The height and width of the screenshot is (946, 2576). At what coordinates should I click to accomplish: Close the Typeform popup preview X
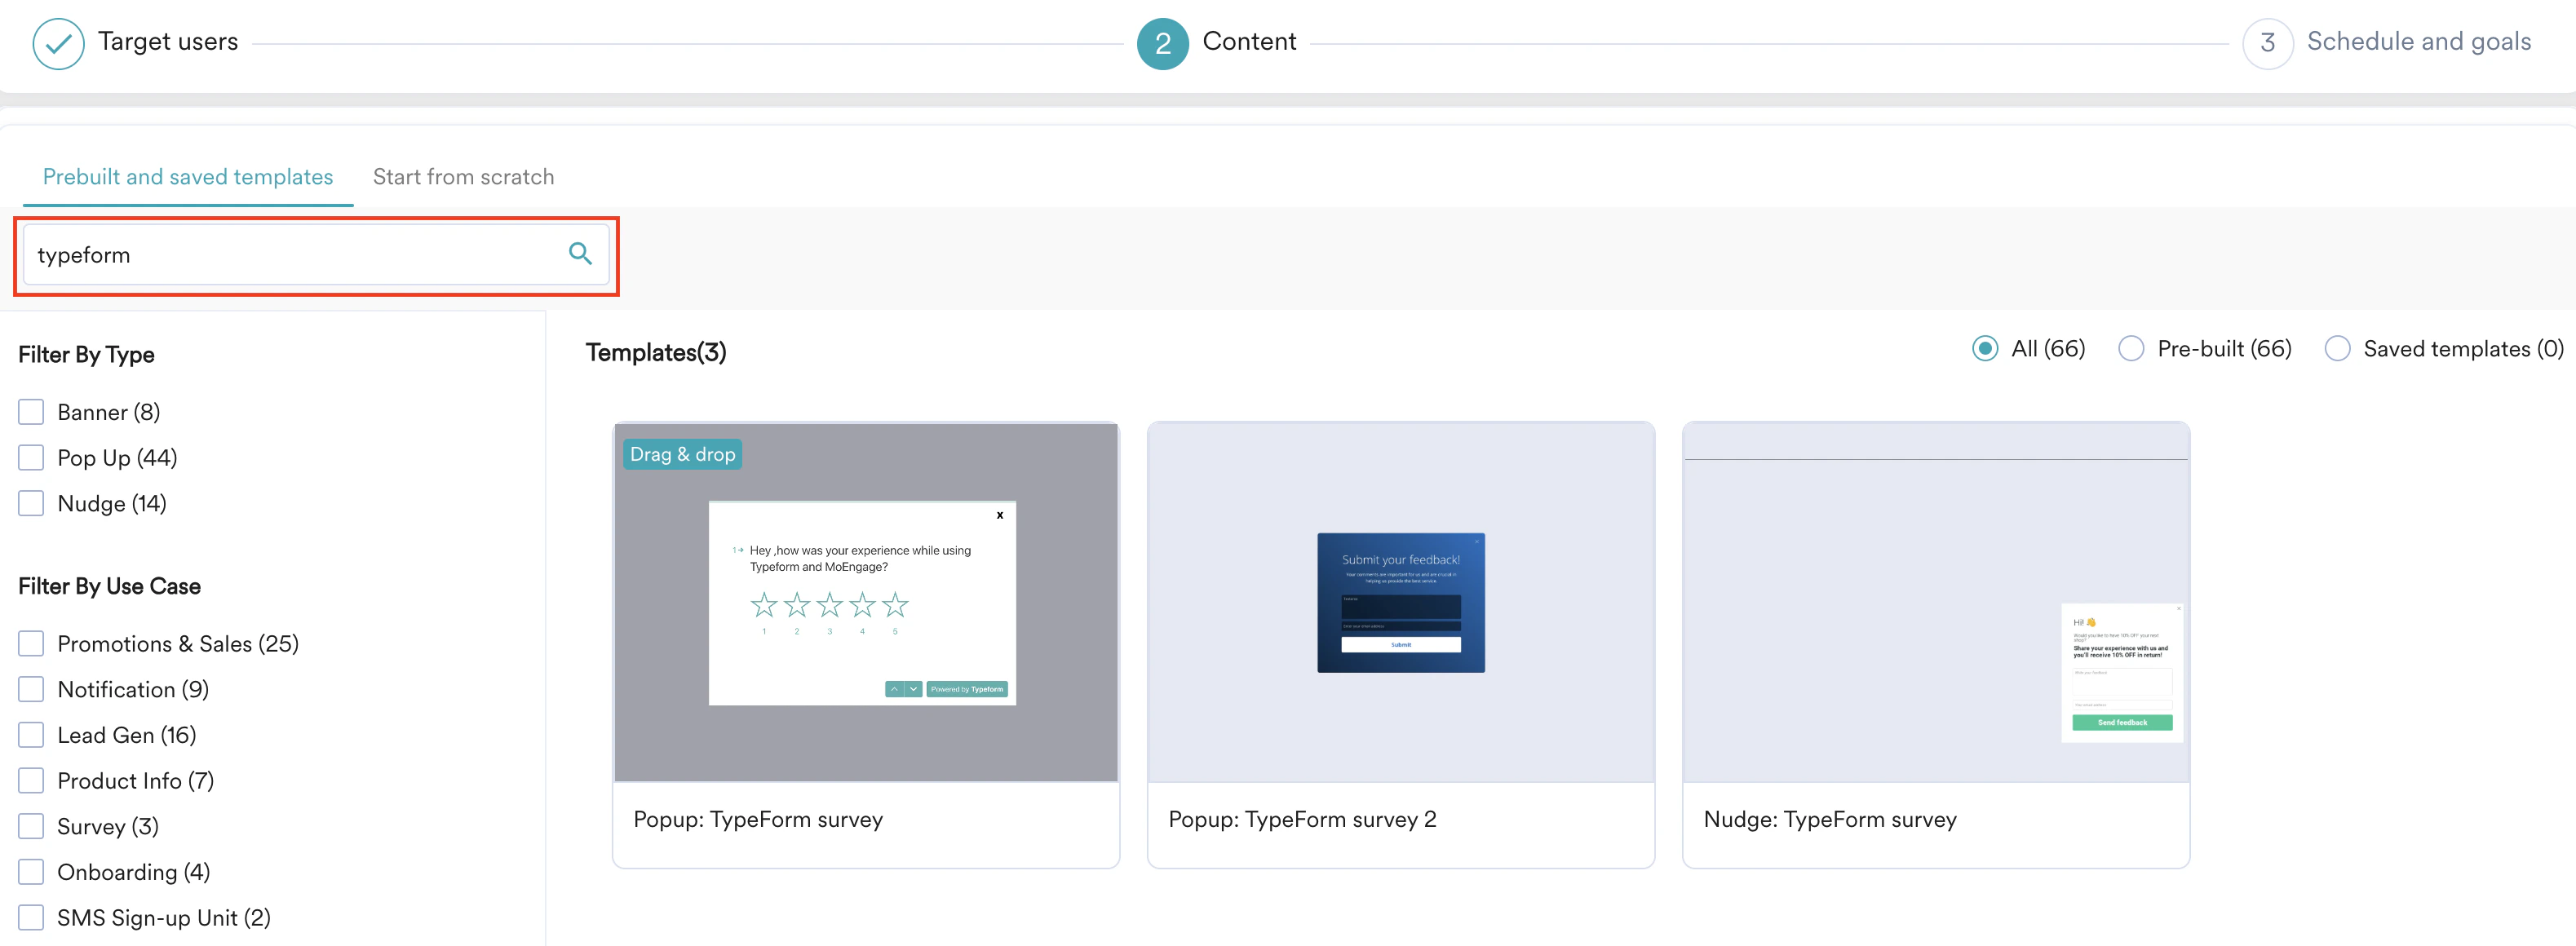999,516
